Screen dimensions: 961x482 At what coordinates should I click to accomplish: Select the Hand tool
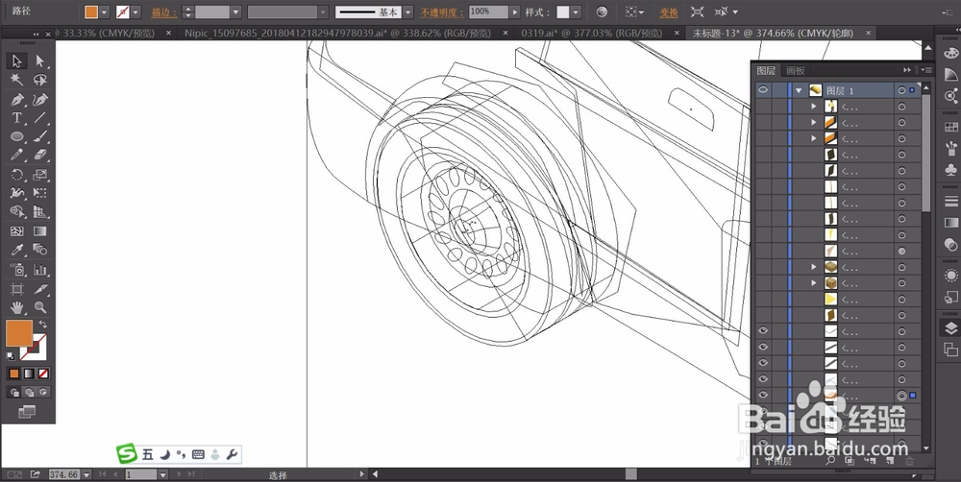click(x=16, y=307)
